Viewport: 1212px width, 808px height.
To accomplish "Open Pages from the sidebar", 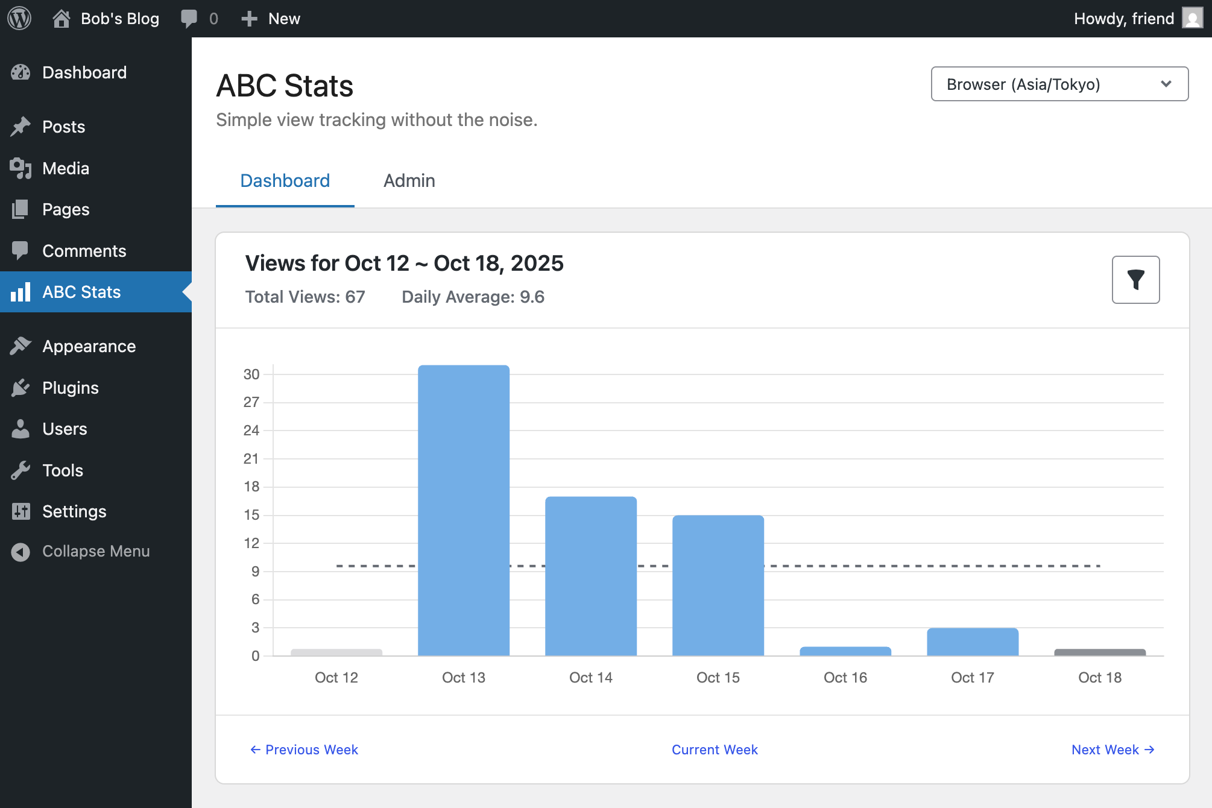I will pos(66,209).
